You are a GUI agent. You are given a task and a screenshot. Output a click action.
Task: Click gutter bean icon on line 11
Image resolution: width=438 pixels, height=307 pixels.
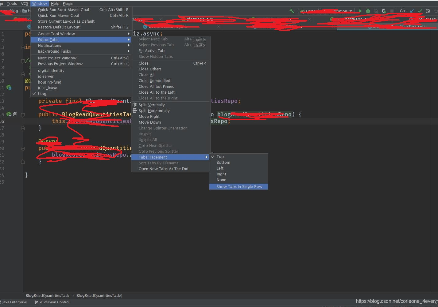(9, 88)
